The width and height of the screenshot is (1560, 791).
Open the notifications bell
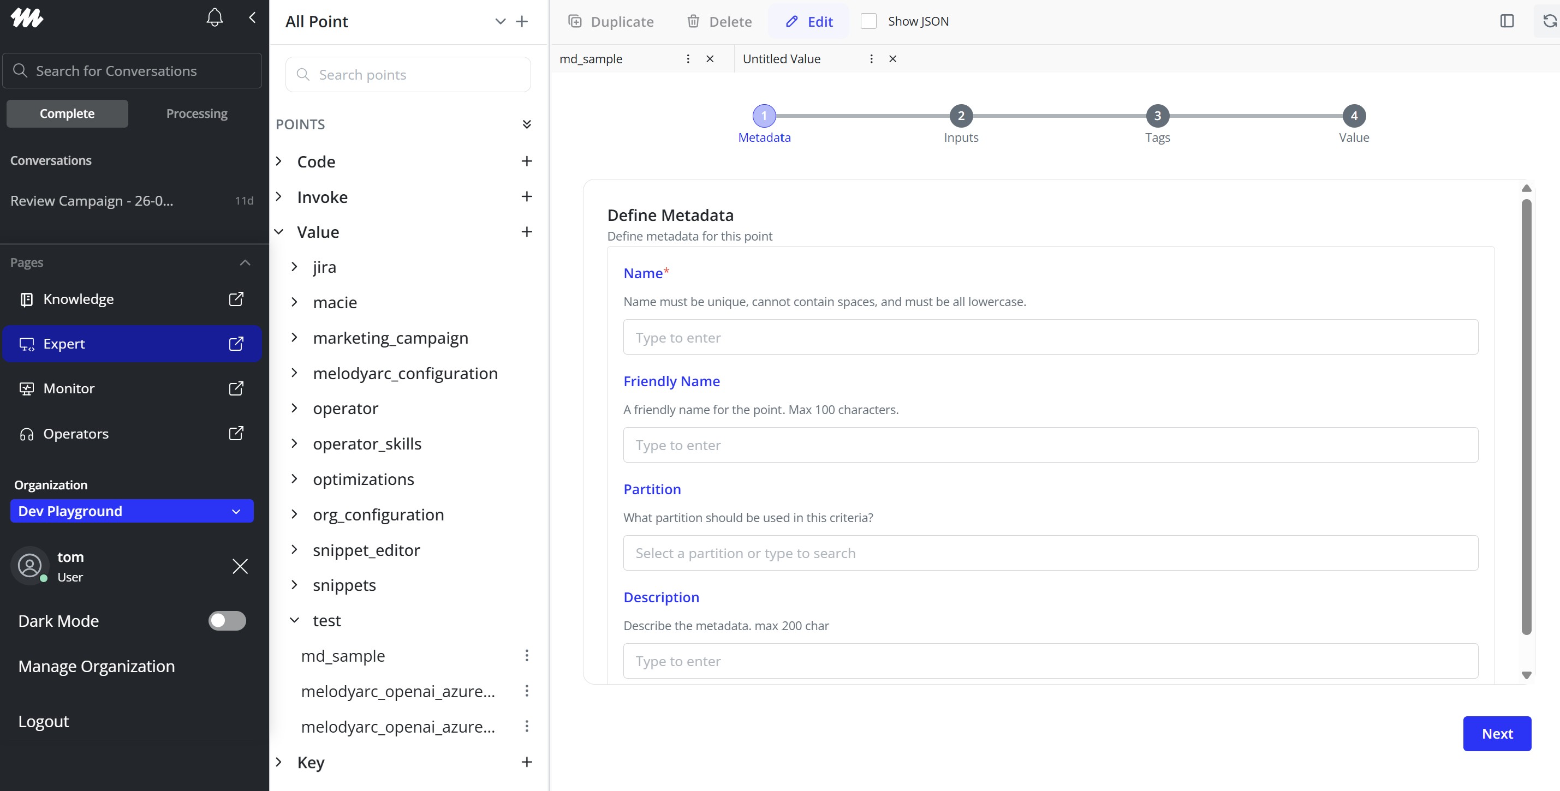pyautogui.click(x=215, y=18)
